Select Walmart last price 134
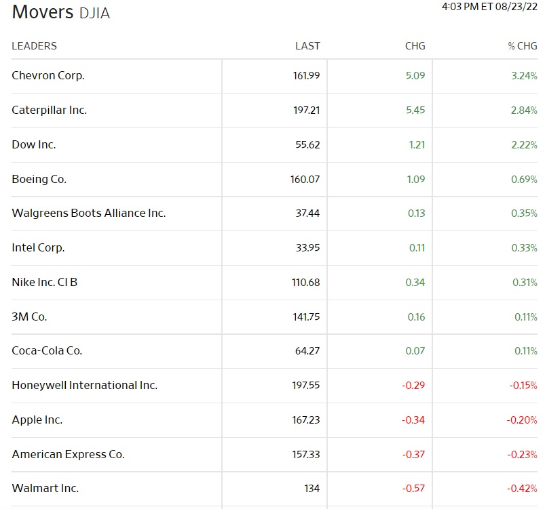Image resolution: width=545 pixels, height=509 pixels. (x=312, y=488)
